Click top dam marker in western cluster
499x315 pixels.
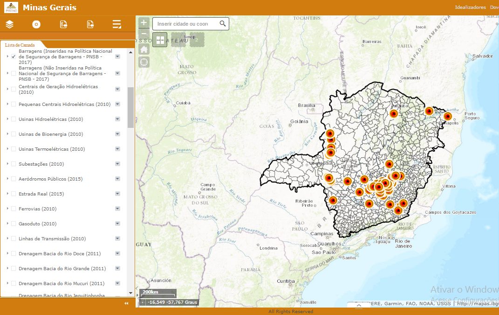click(330, 133)
